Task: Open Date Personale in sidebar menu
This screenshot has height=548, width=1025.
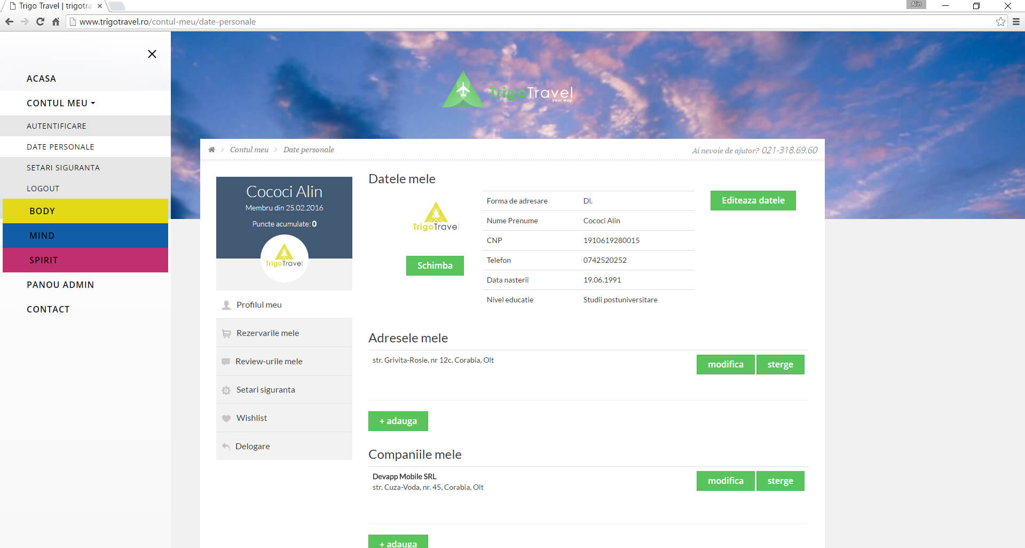Action: [x=60, y=147]
